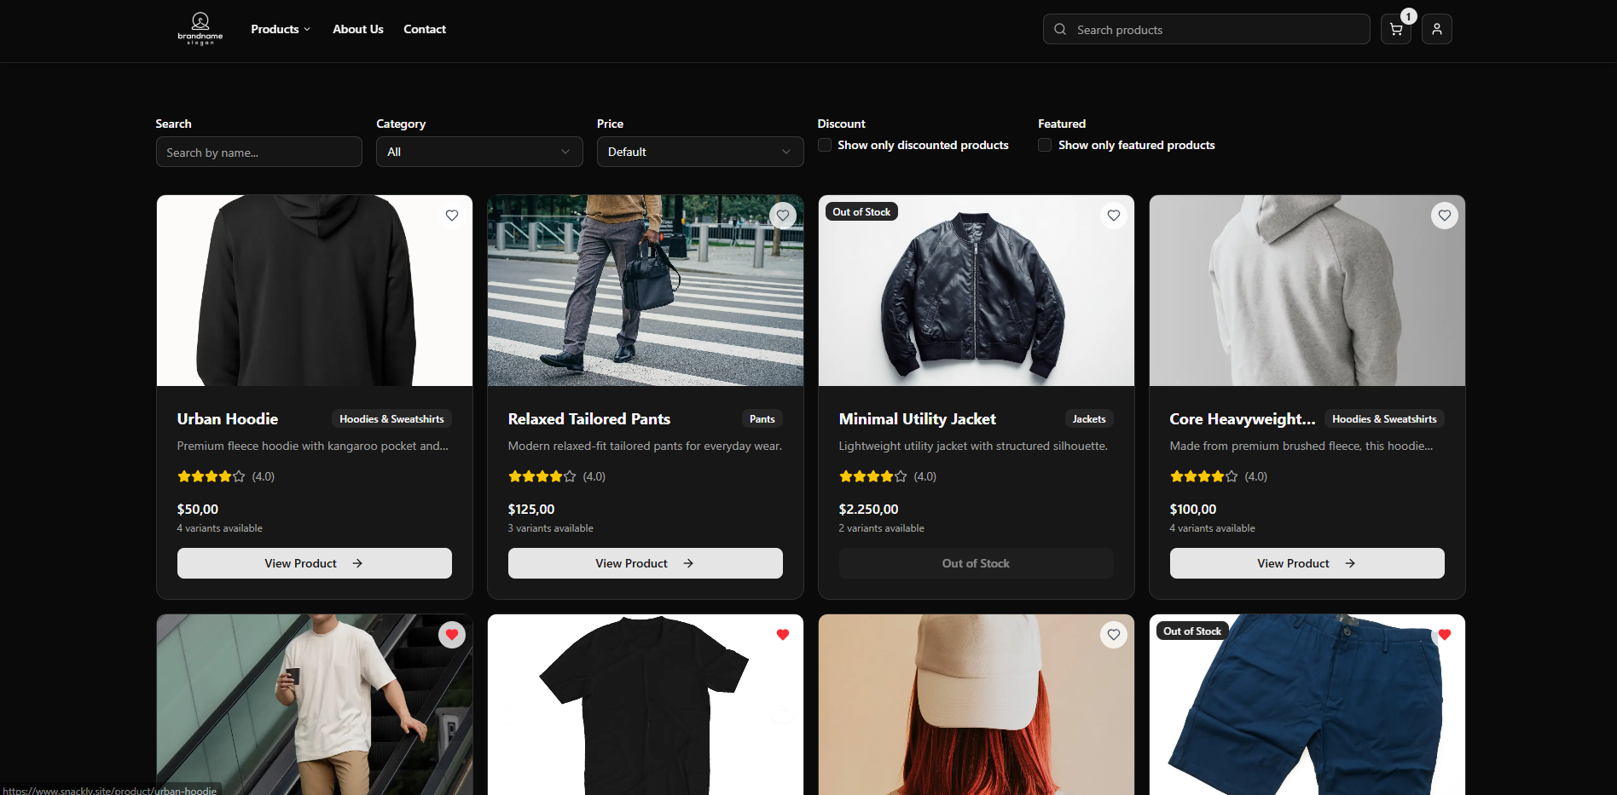Click the brandname logo

(x=200, y=29)
